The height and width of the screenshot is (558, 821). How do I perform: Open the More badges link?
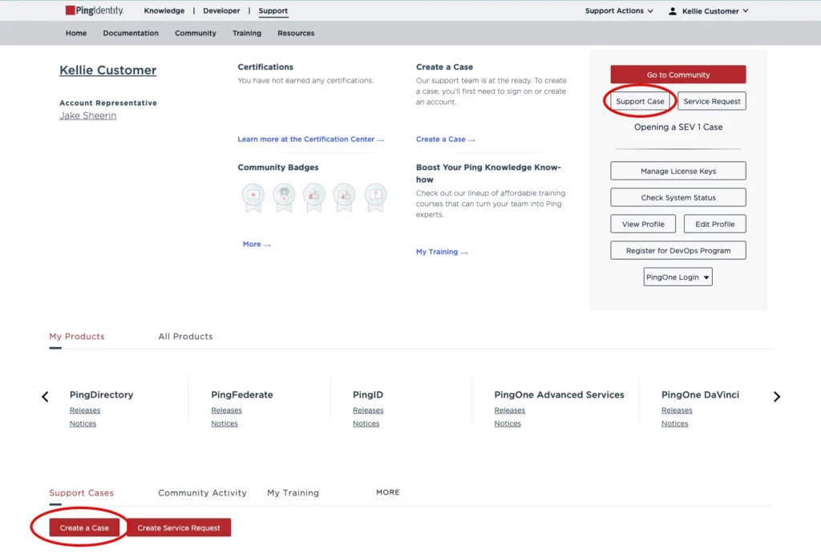pyautogui.click(x=257, y=244)
